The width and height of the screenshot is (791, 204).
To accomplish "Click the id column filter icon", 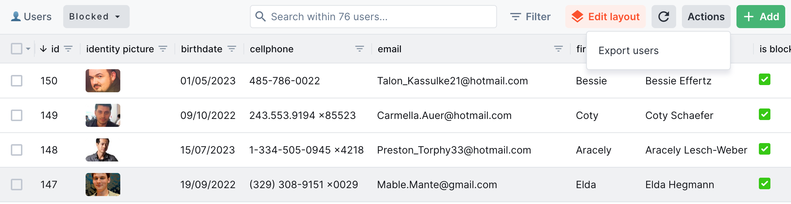I will tap(68, 49).
